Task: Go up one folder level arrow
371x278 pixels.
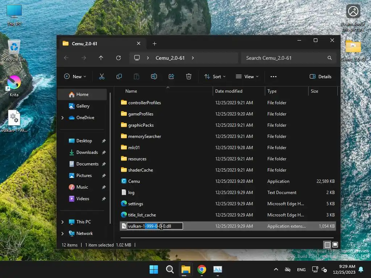Action: pos(101,58)
